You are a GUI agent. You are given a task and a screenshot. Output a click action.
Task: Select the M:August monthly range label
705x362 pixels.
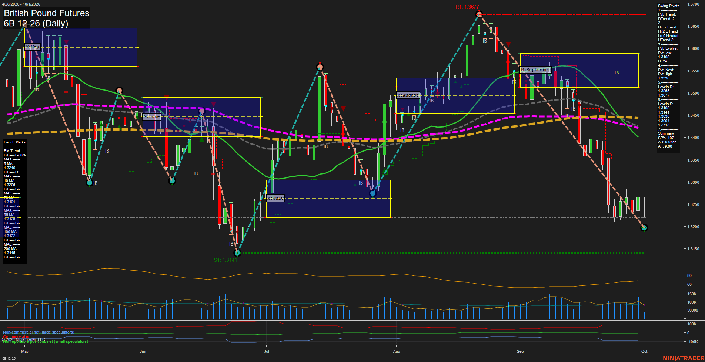(408, 95)
